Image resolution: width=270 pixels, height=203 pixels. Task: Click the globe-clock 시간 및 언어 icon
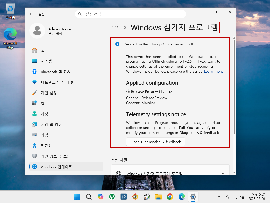(x=35, y=124)
